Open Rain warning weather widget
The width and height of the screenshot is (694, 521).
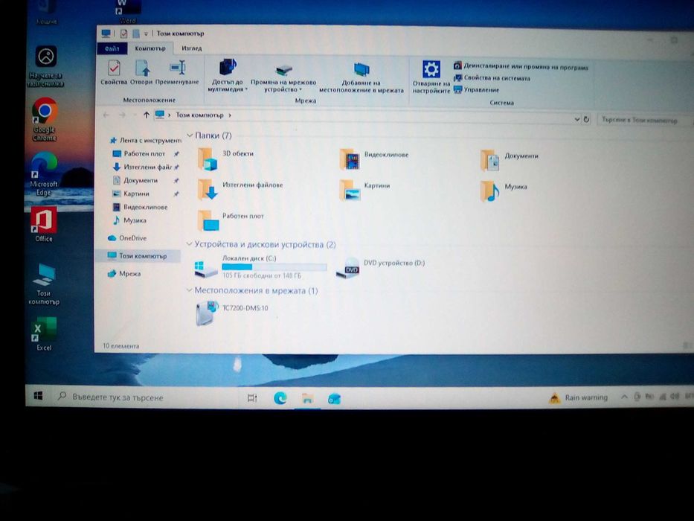click(x=579, y=397)
